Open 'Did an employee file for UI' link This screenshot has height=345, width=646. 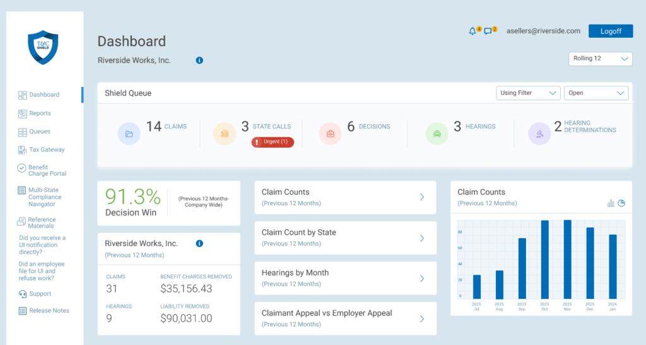pos(41,271)
